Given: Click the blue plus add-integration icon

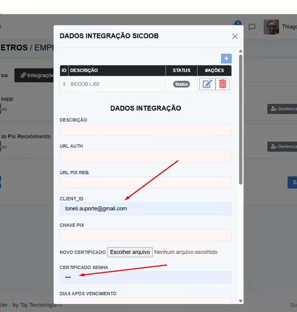Looking at the screenshot, I should tap(226, 58).
